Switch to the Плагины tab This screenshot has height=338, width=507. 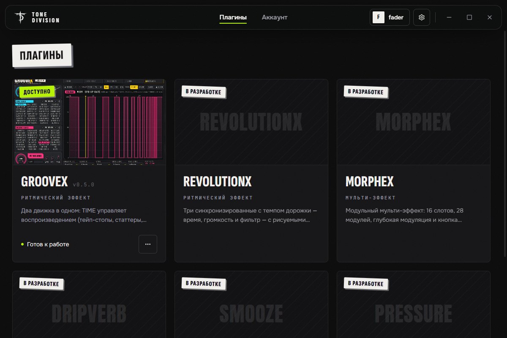click(233, 17)
